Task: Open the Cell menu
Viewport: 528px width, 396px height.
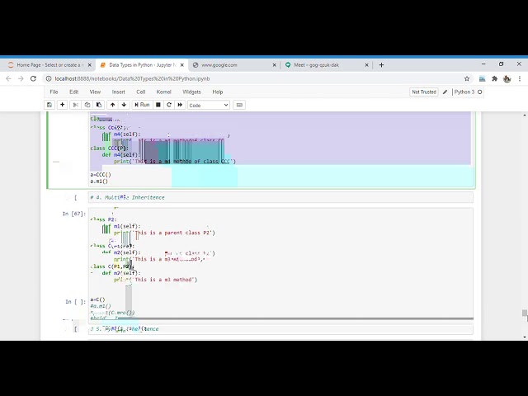Action: (x=141, y=92)
